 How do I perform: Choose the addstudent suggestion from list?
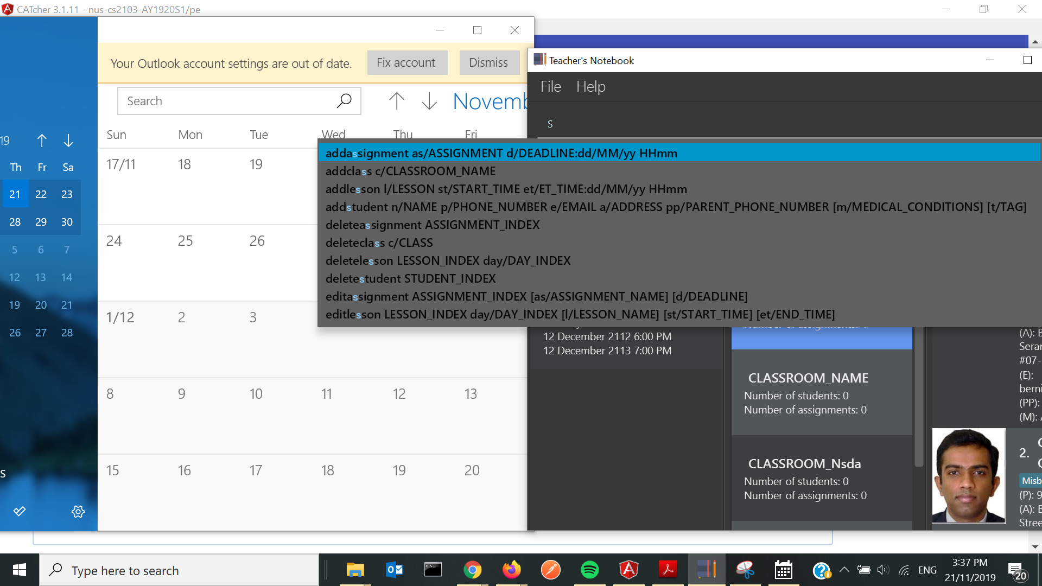(x=676, y=207)
